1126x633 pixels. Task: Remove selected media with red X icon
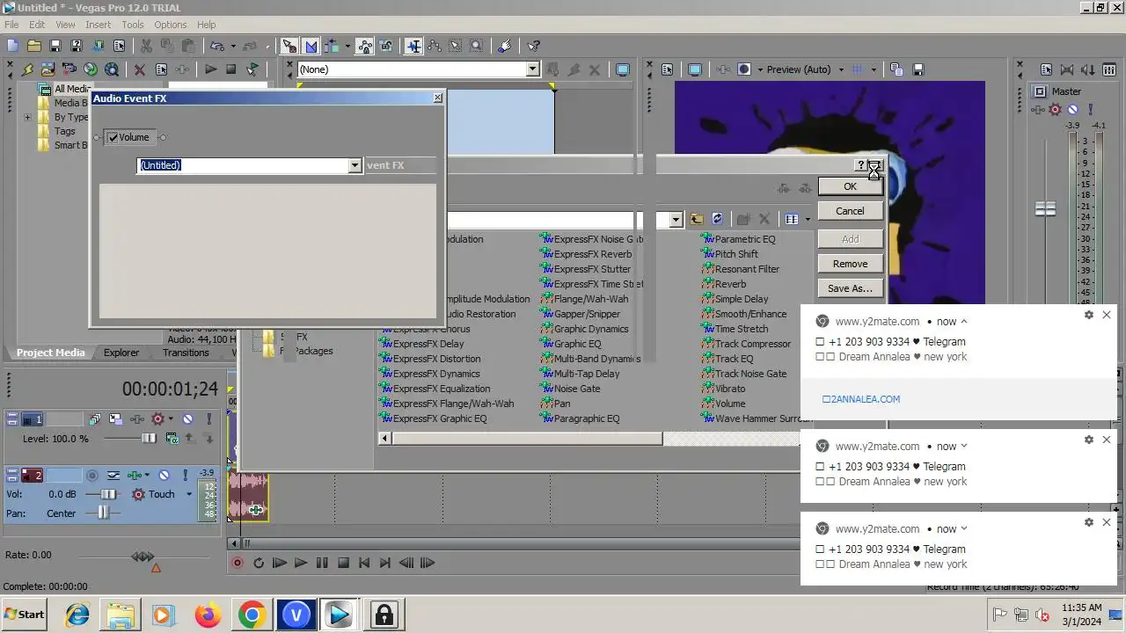139,69
